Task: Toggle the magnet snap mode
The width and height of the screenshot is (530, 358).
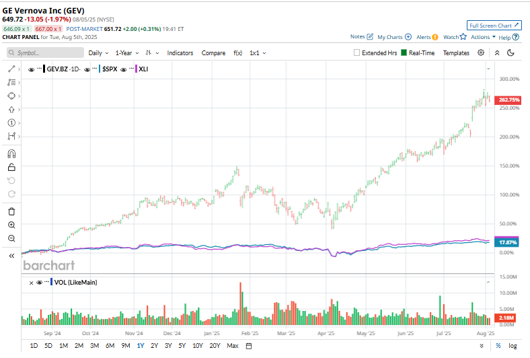Action: (11, 154)
